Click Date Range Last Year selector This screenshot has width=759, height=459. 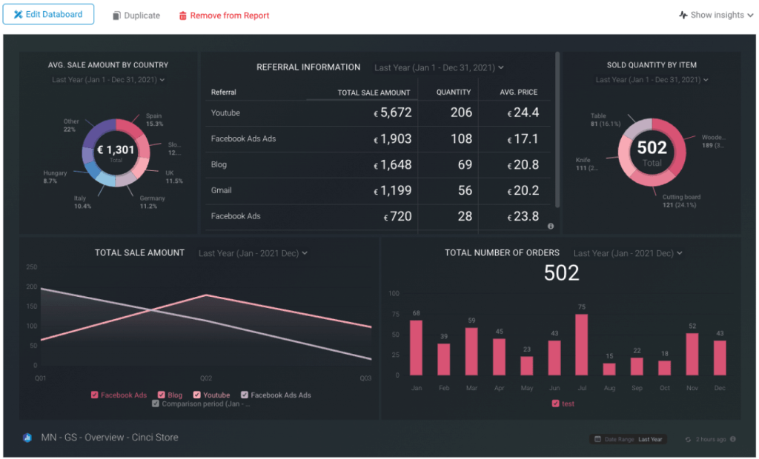[x=629, y=440]
